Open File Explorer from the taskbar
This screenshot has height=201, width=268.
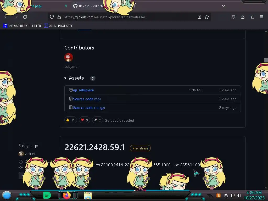(x=88, y=196)
